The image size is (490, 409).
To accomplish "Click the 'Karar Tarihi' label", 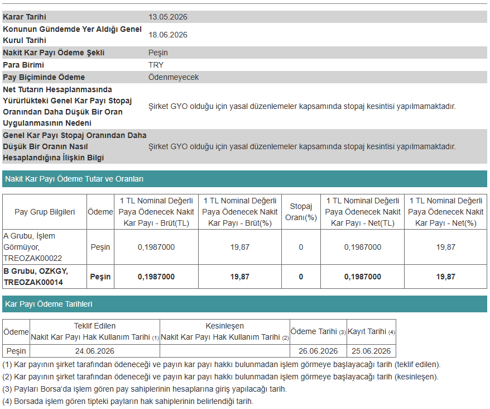I will pyautogui.click(x=25, y=17).
